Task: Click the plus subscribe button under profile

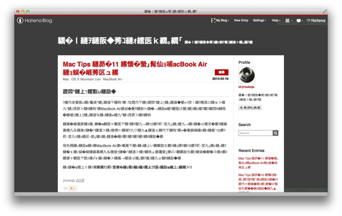Action: point(250,108)
